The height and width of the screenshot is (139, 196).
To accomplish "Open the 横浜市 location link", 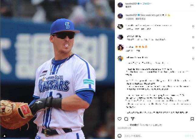I will (x=128, y=7).
